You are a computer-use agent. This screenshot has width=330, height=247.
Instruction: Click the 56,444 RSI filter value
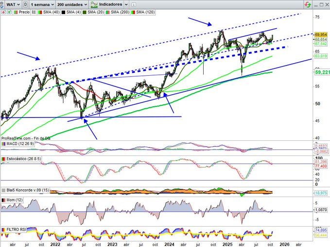pyautogui.click(x=321, y=235)
